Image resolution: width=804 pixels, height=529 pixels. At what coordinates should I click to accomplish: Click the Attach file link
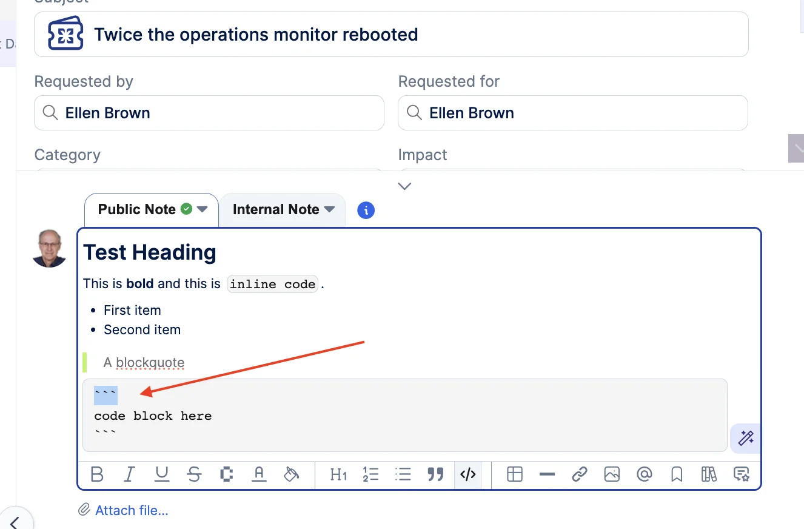132,510
